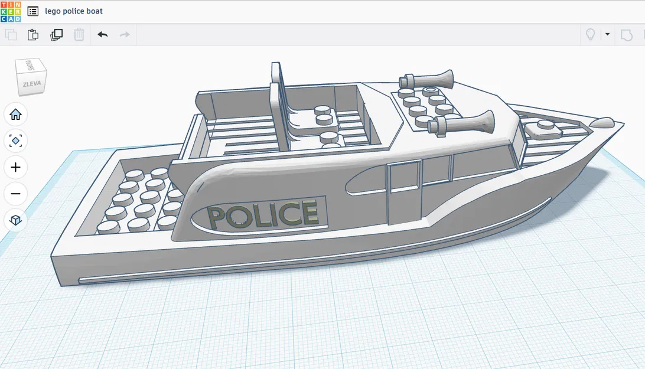
Task: Open the designs list icon
Action: tap(33, 11)
